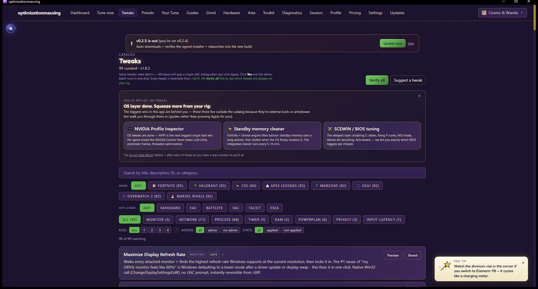Viewport: 538px width, 289px height.
Task: Select the Vanguard anti-cheat filter
Action: (x=170, y=208)
